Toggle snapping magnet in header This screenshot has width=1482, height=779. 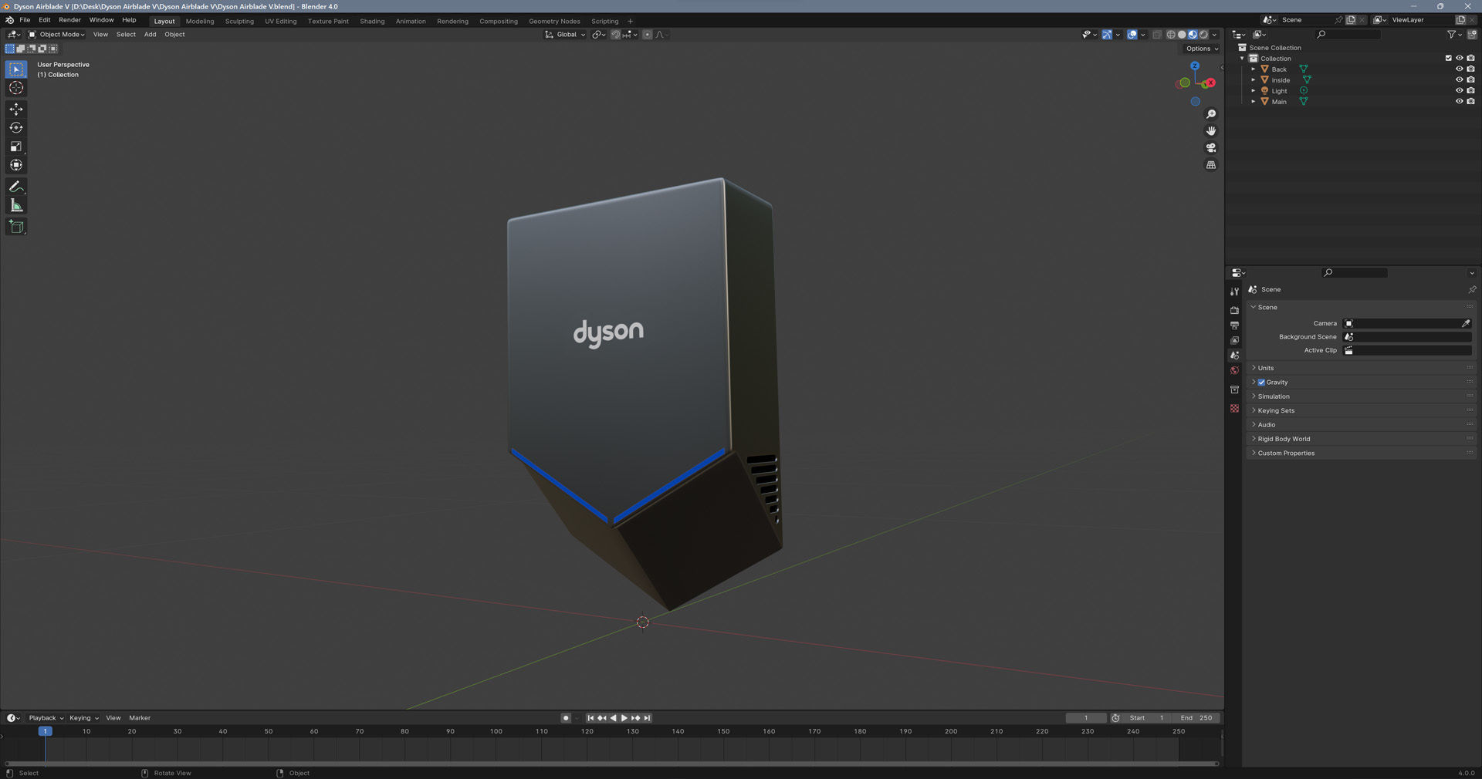point(616,35)
